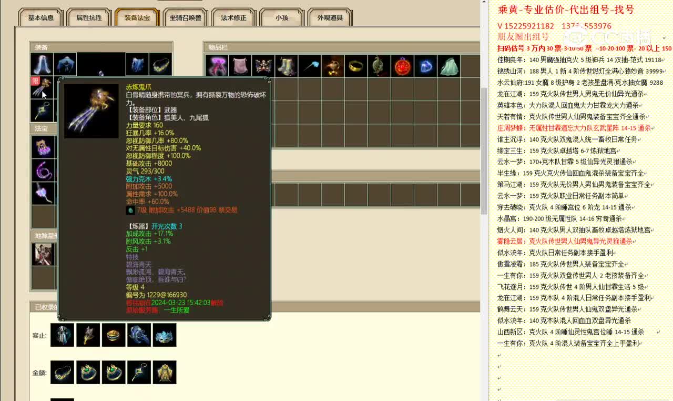Click the gem icon beside 7级 附加攻击
Screen dimensions: 673x401
tap(130, 210)
